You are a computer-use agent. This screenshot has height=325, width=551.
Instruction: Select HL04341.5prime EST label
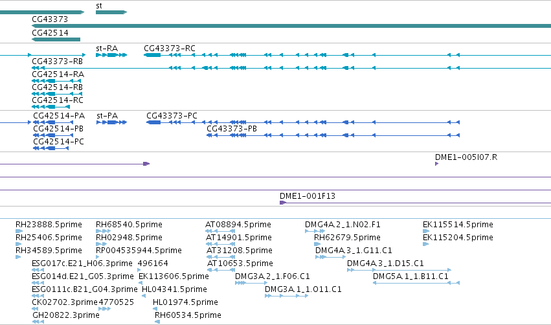174,289
